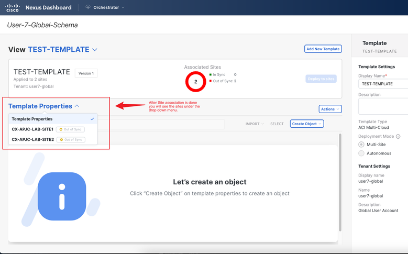Viewport: 408px width, 254px height.
Task: Open the IMPORT dropdown
Action: 255,124
